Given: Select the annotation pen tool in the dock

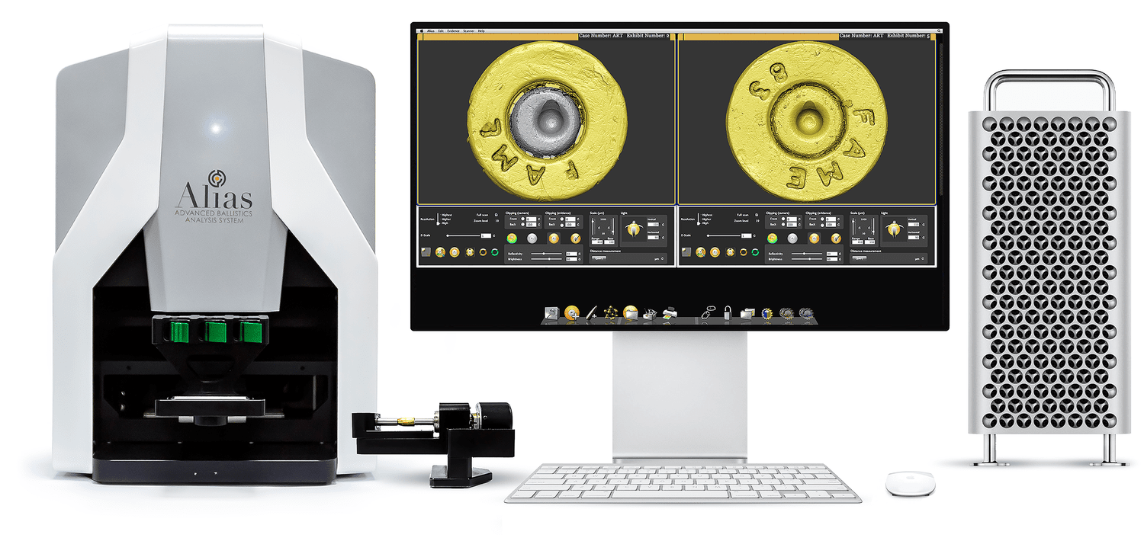Looking at the screenshot, I should [x=590, y=313].
